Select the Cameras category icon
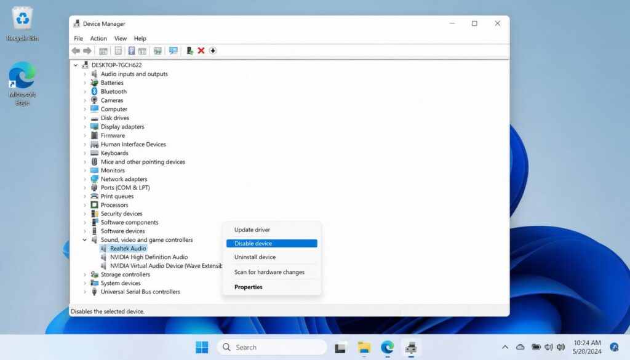The height and width of the screenshot is (360, 630). tap(94, 100)
